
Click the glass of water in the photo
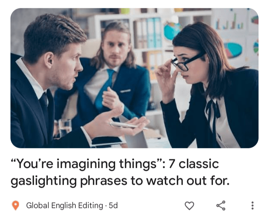(65, 128)
